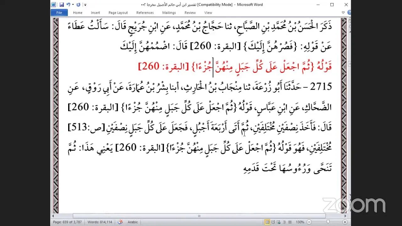Open the Undo history dropdown arrow
Screen dimensions: 402x226
[x=73, y=5]
